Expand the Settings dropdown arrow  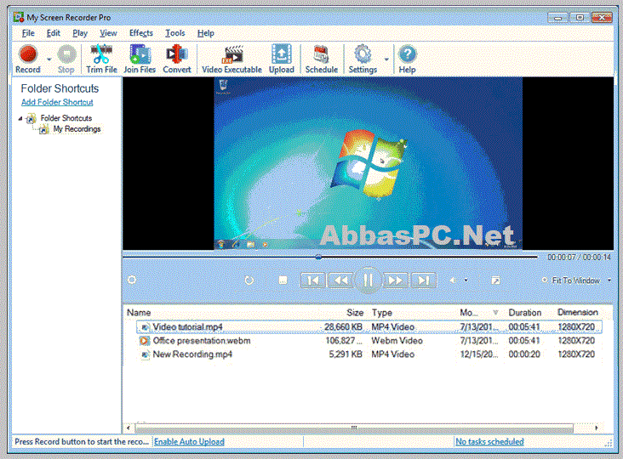click(x=386, y=59)
